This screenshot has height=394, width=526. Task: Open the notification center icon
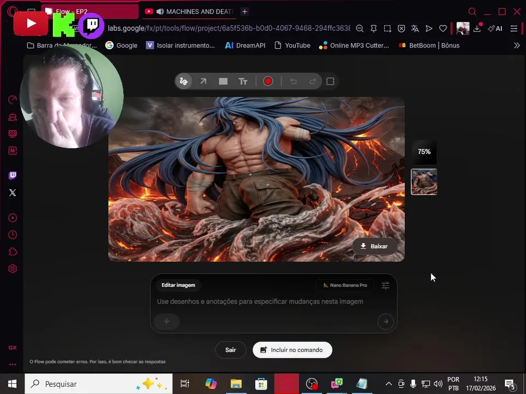coord(510,384)
